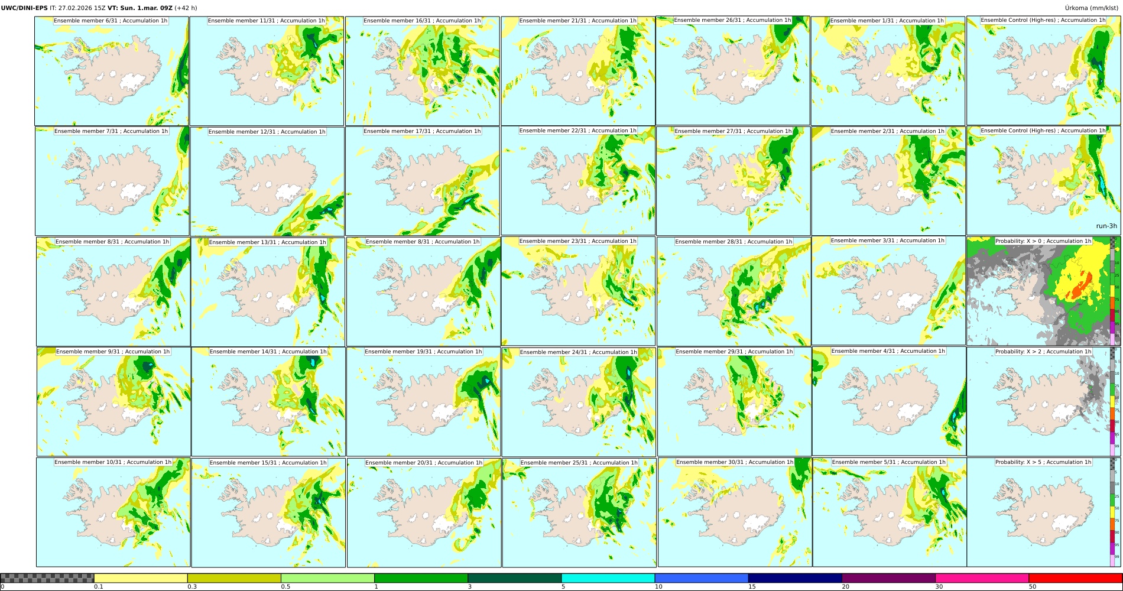1123x591 pixels.
Task: Click the IT: 27.02.2026 15Z timestamp
Action: (x=78, y=8)
